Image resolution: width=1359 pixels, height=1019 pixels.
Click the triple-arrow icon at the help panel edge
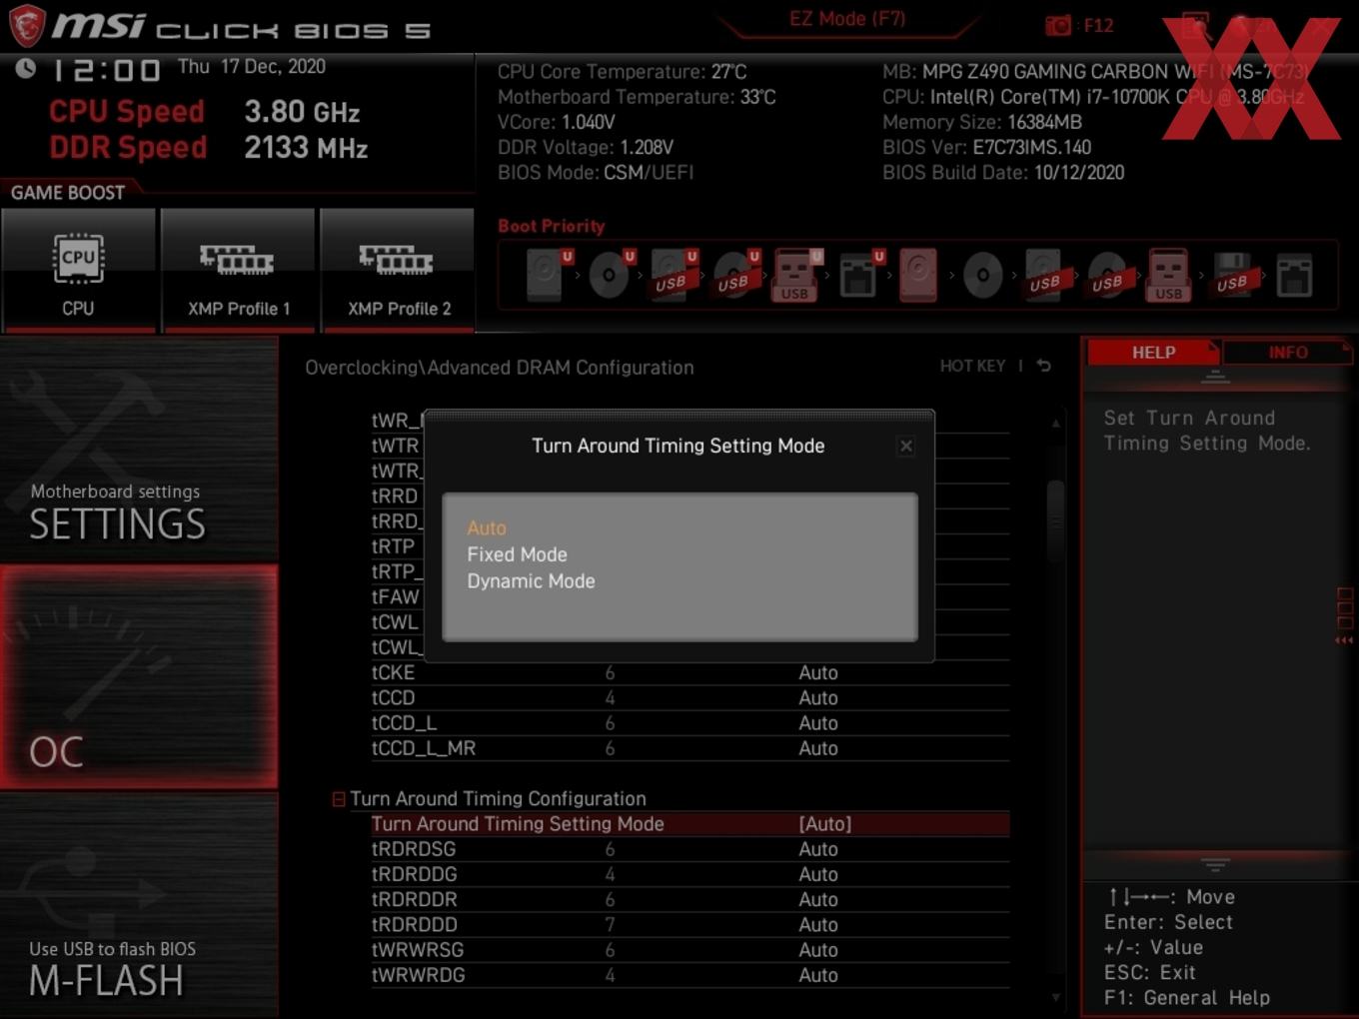coord(1344,640)
